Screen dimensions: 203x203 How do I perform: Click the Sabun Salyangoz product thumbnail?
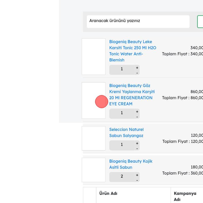[x=93, y=138]
